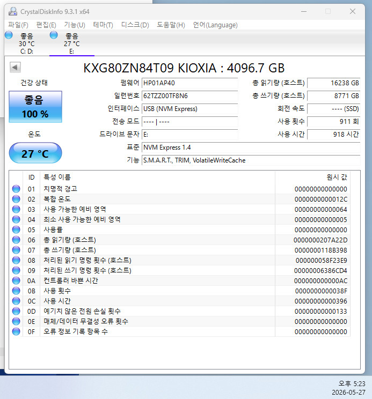Open the 언어(Language) menu
This screenshot has height=399, width=372.
pos(215,25)
